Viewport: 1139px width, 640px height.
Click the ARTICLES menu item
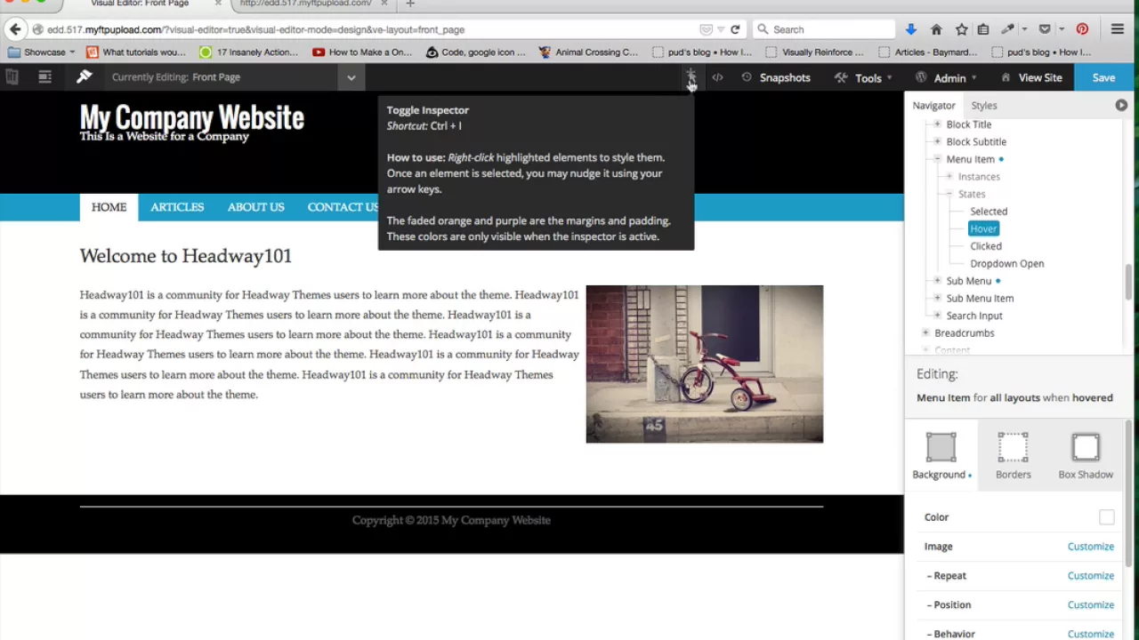[x=177, y=207]
